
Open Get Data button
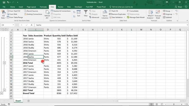pos(3,14)
